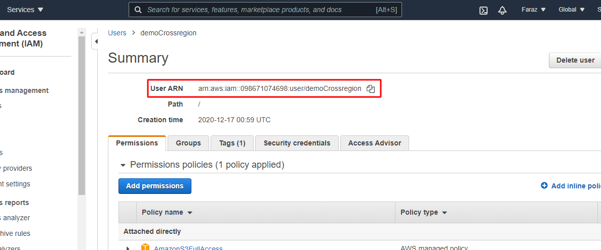Click the Add permissions button
601x250 pixels.
click(x=155, y=186)
